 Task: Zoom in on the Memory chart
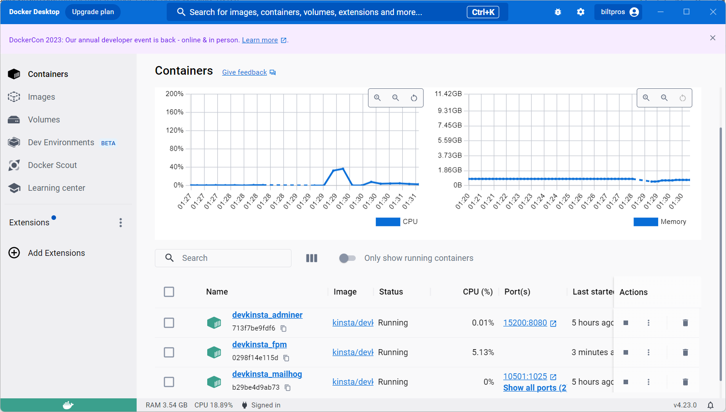click(x=646, y=98)
